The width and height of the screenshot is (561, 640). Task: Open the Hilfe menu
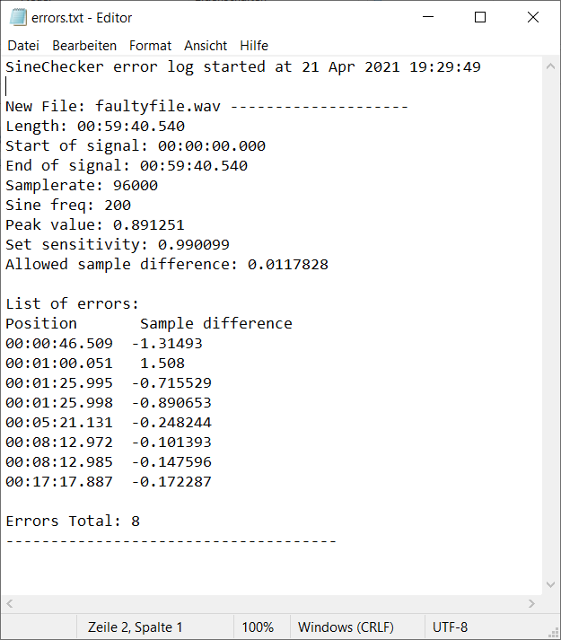point(254,45)
